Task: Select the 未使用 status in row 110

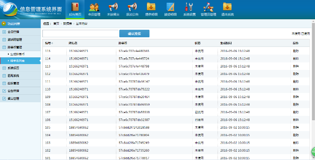Action: 199,89
